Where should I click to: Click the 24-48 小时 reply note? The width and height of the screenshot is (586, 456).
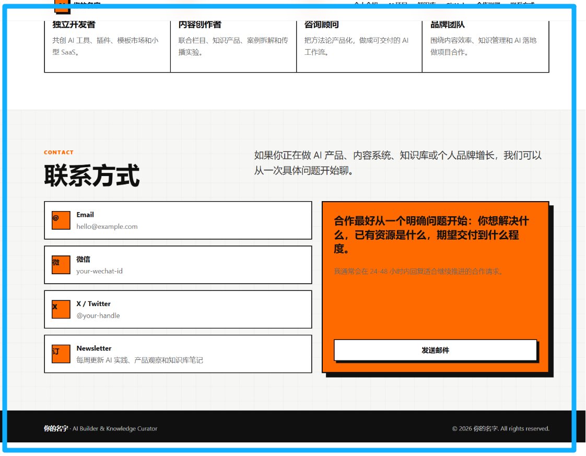418,272
